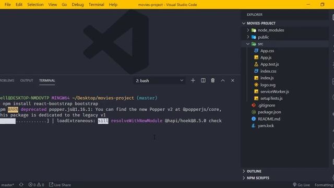
Task: Split the terminal pane
Action: 203,80
